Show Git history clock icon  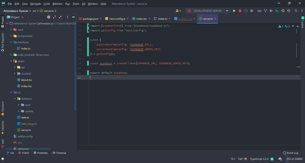(x=283, y=11)
